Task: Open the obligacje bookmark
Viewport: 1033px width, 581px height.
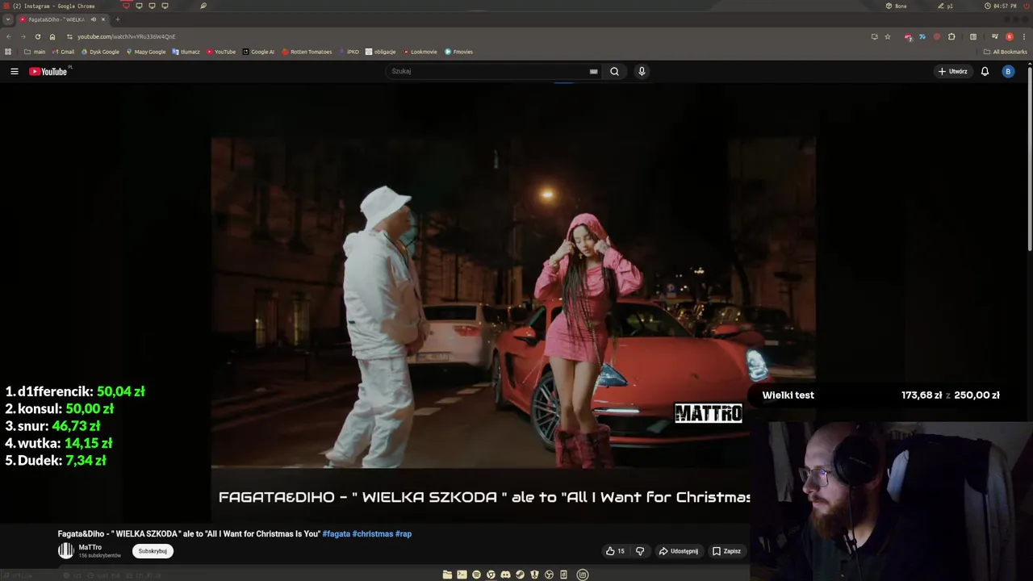Action: tap(381, 52)
